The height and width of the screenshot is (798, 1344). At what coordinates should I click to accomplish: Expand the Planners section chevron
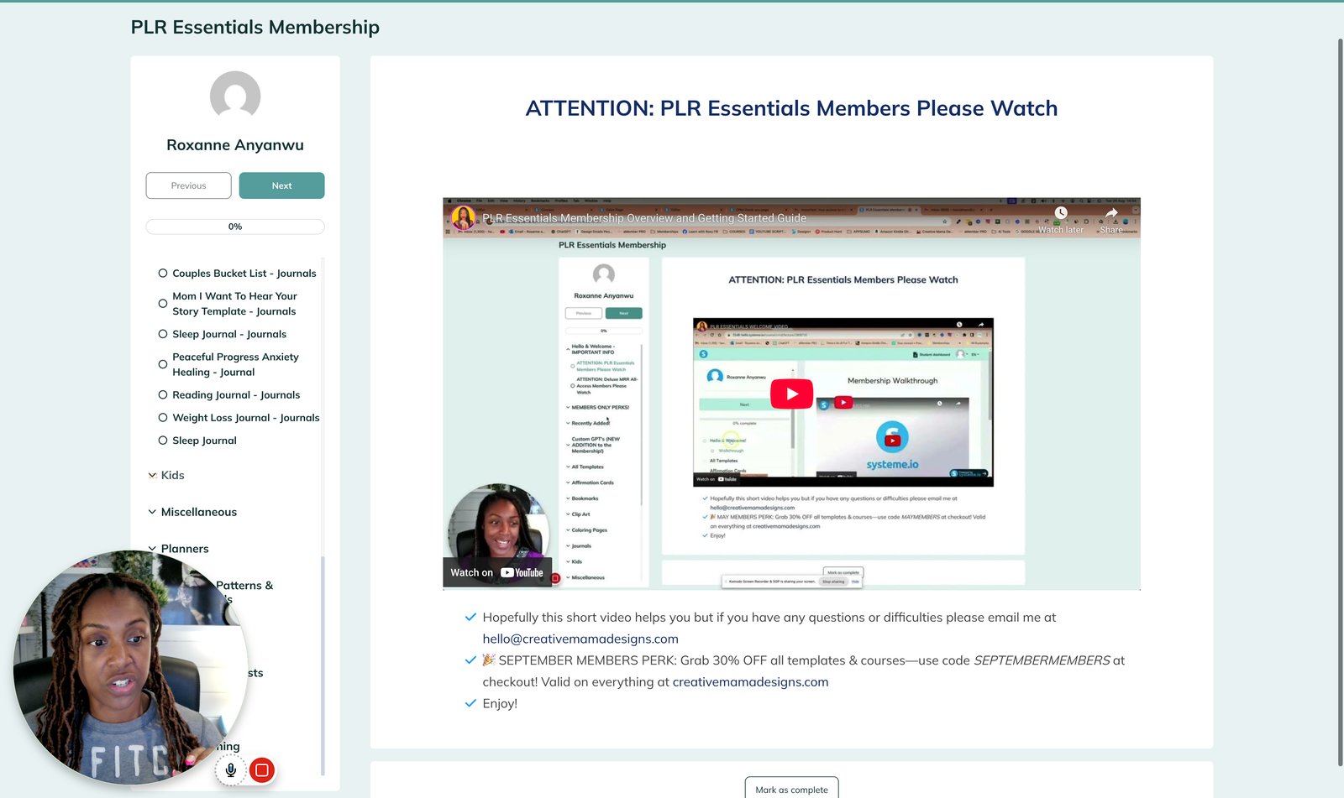pos(152,549)
